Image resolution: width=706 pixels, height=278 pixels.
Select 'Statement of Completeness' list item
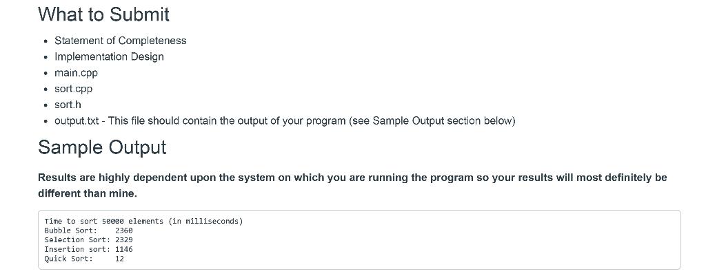tap(120, 41)
